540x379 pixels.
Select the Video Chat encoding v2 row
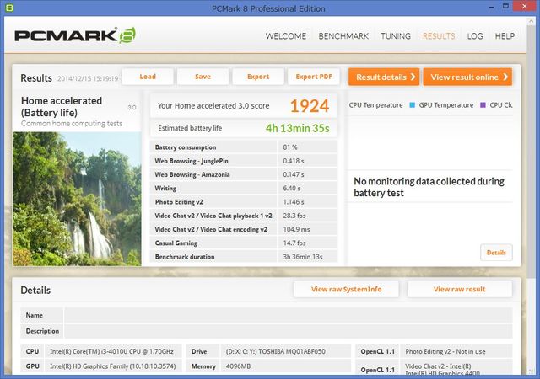(x=244, y=229)
